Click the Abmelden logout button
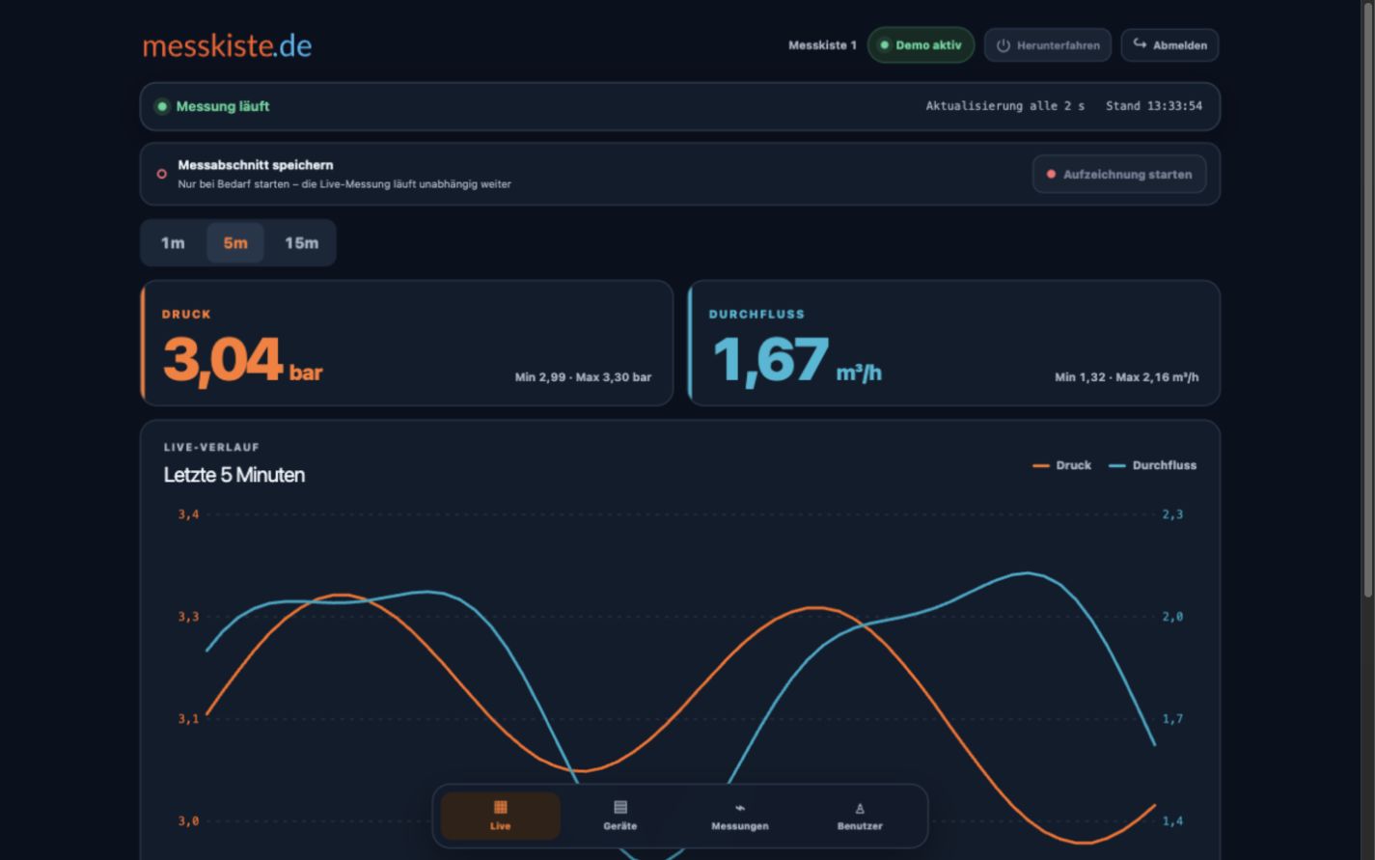1375x860 pixels. click(1169, 45)
